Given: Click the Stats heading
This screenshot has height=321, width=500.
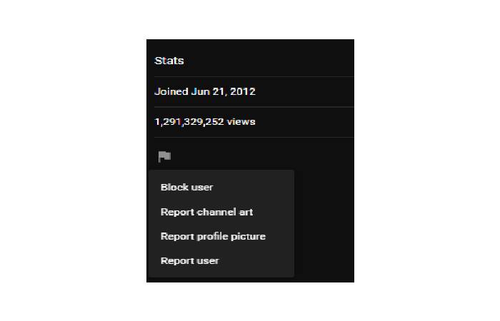Looking at the screenshot, I should tap(169, 61).
